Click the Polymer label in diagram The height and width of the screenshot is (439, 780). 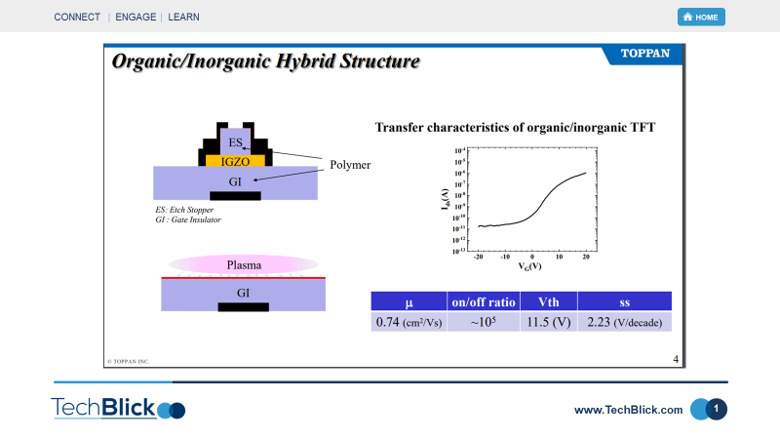350,165
